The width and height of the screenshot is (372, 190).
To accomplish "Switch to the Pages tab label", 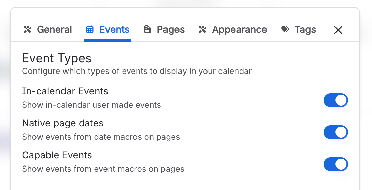I will click(x=171, y=30).
